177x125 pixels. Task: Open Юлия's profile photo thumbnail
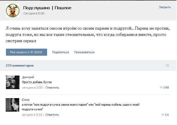12,105
